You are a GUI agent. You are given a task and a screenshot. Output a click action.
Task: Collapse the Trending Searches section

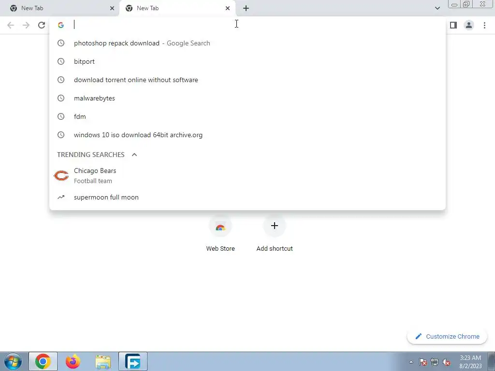pyautogui.click(x=134, y=155)
